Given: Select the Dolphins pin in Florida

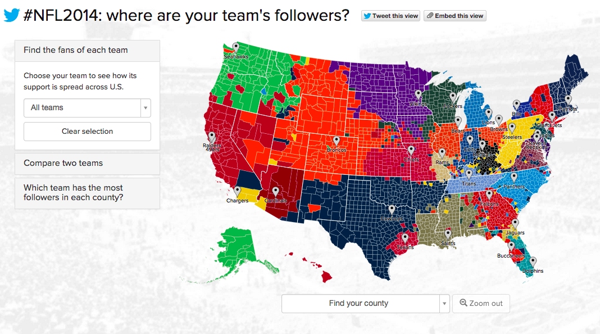Looking at the screenshot, I should coord(533,261).
